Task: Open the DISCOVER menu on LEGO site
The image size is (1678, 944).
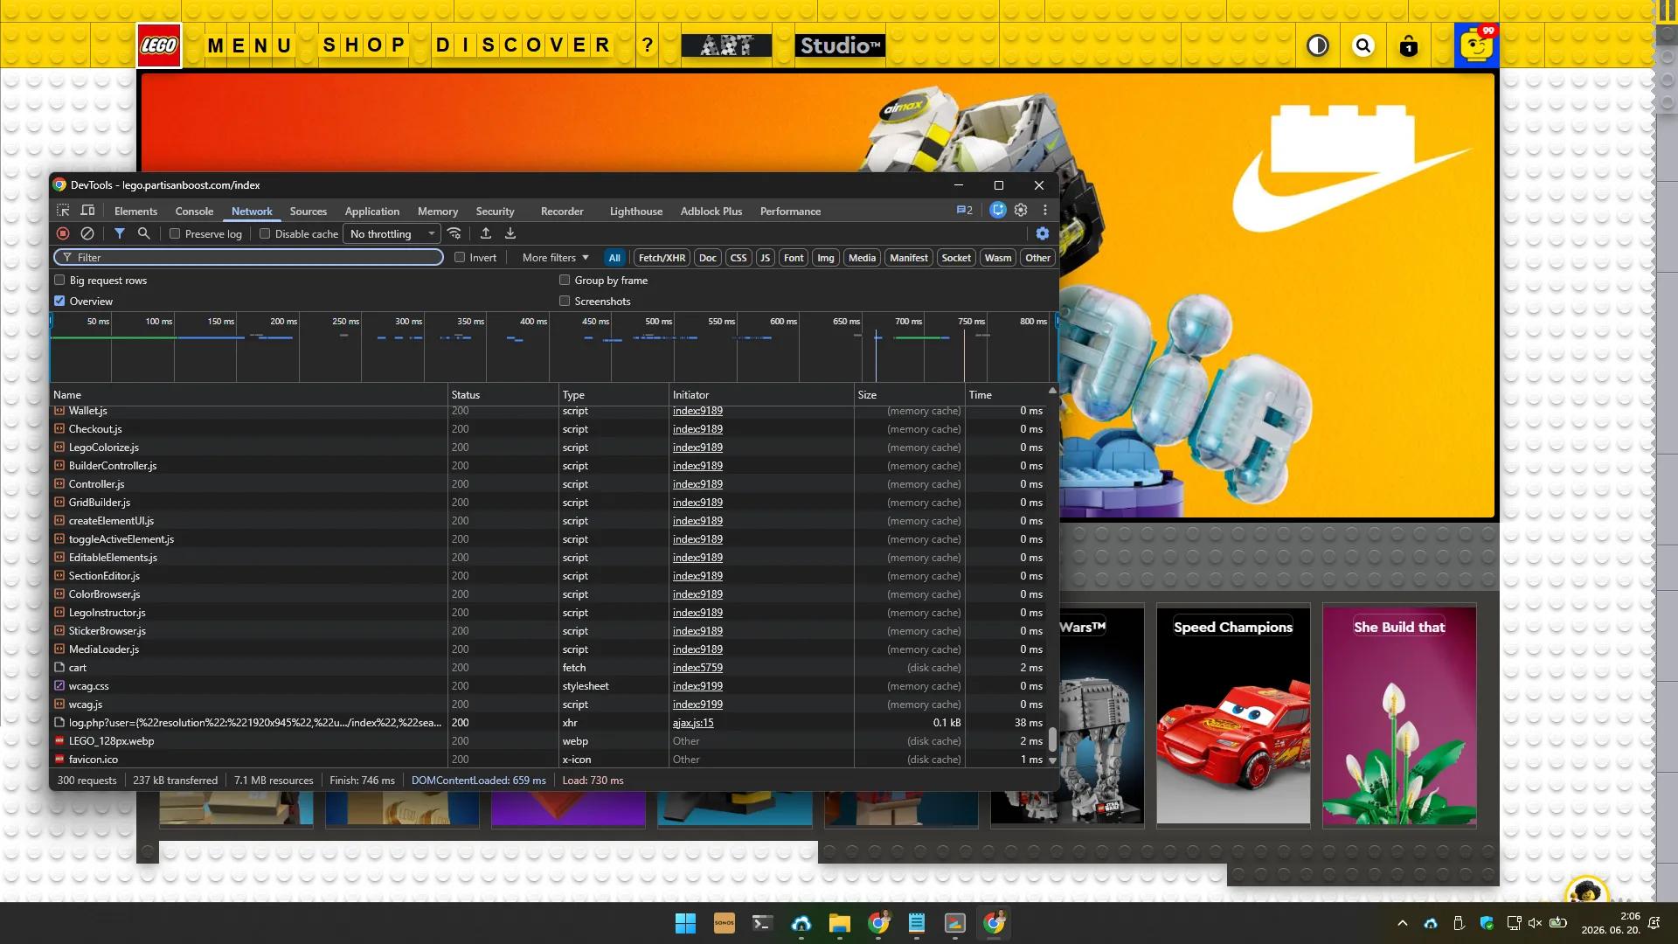Action: pyautogui.click(x=524, y=45)
